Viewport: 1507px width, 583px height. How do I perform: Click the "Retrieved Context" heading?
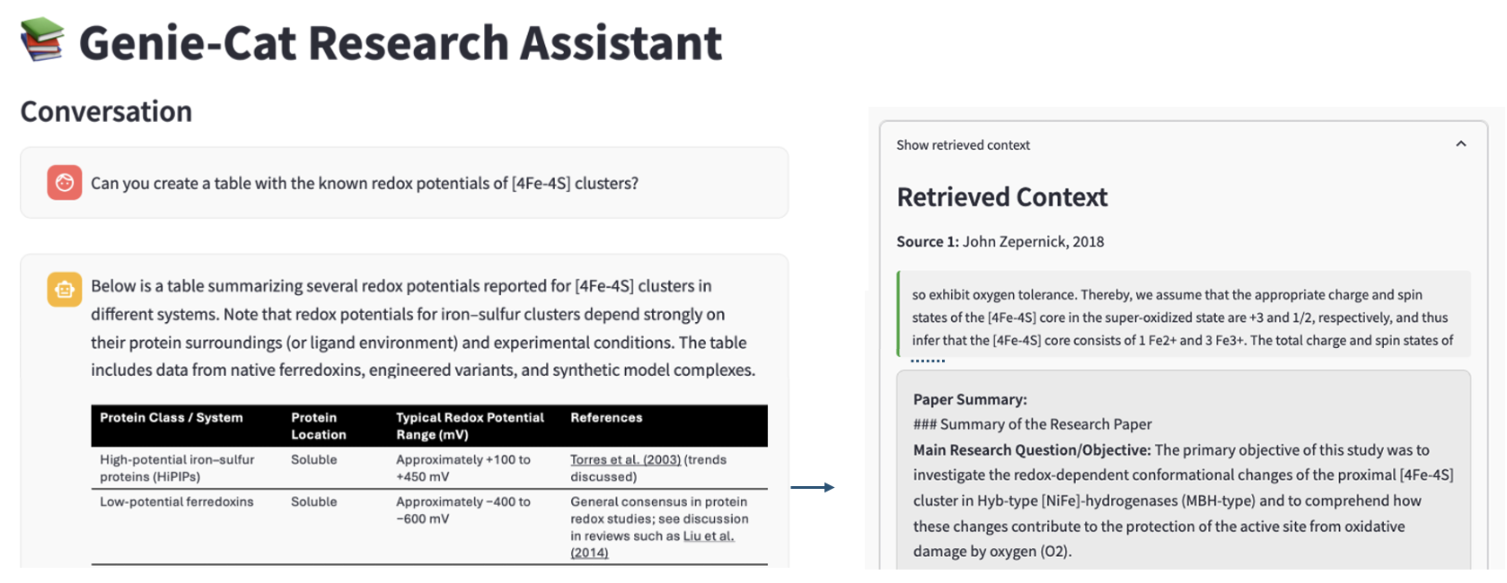[1001, 197]
